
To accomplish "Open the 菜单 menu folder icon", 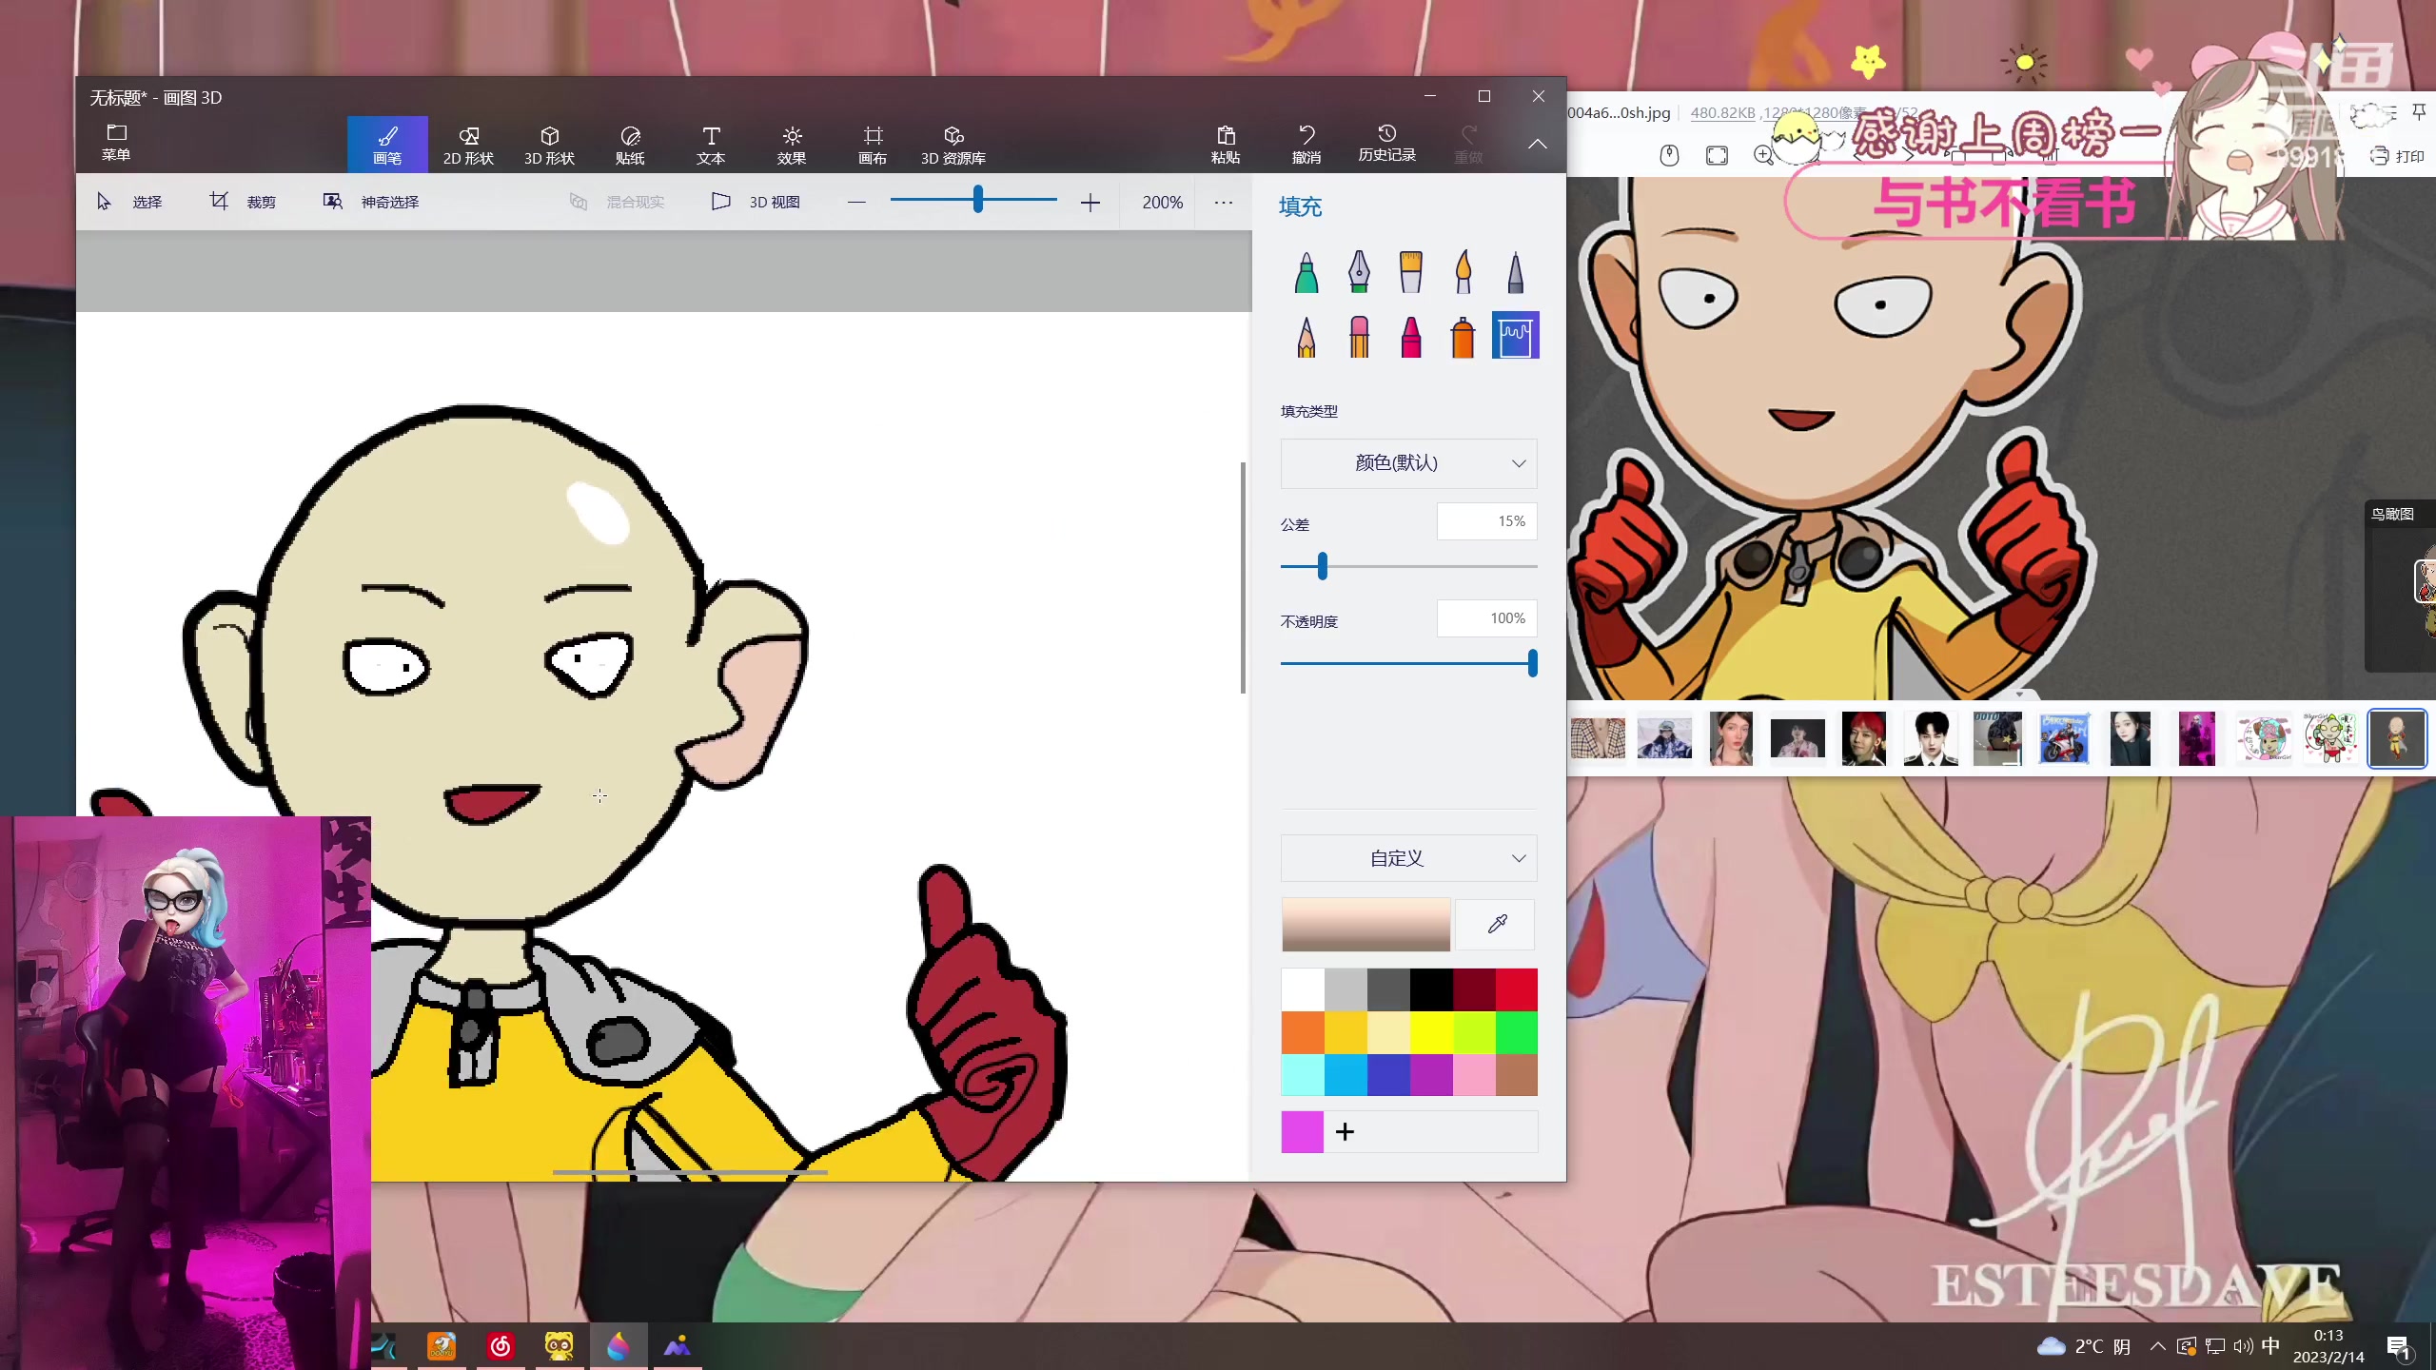I will click(x=116, y=143).
